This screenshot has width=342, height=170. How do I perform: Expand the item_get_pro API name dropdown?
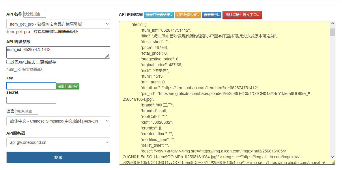[58, 24]
